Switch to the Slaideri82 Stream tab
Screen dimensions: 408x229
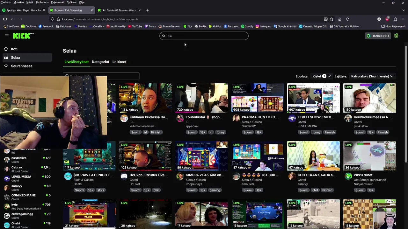(119, 10)
